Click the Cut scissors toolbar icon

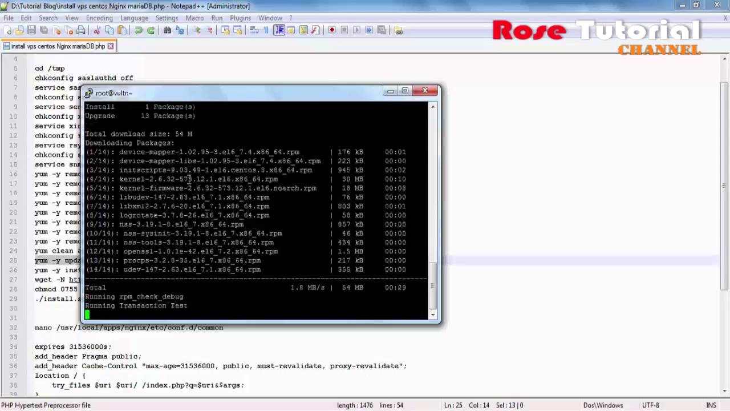97,30
